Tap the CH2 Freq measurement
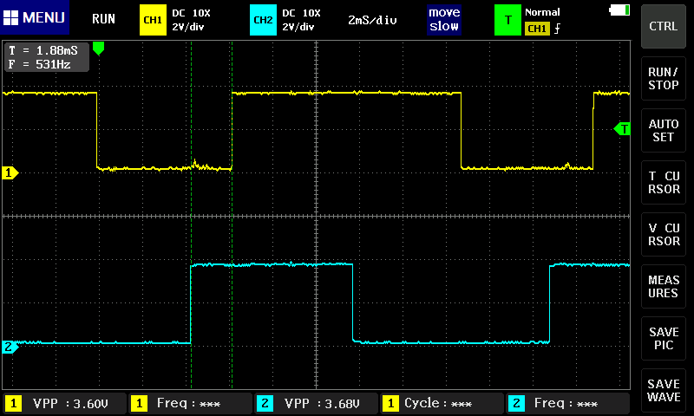Screen dimensions: 694x416 568,403
